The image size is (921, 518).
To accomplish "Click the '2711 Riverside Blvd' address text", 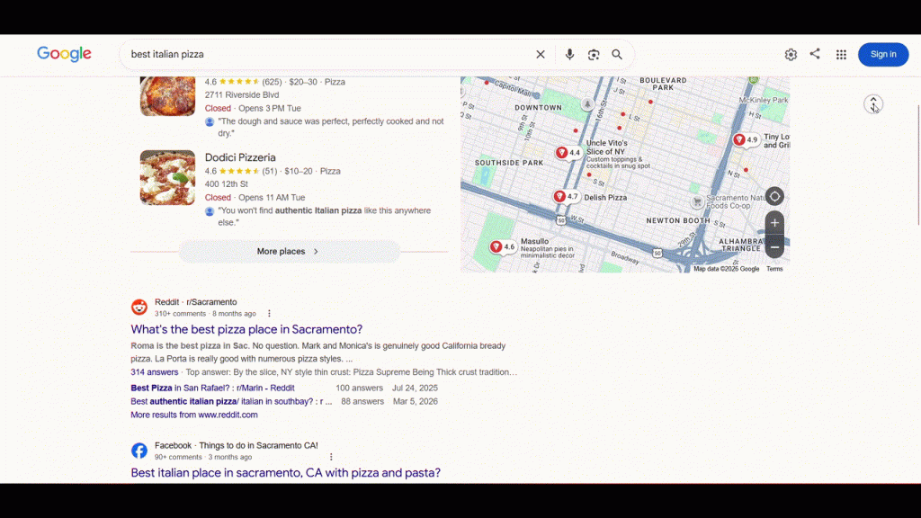I will point(242,95).
